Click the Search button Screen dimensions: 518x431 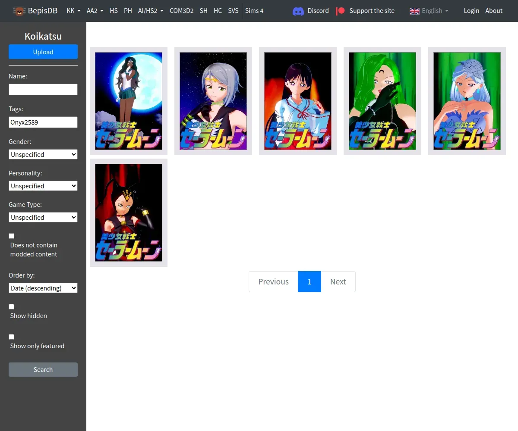pos(43,369)
